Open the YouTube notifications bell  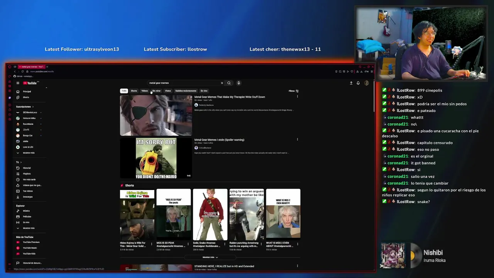coord(358,83)
